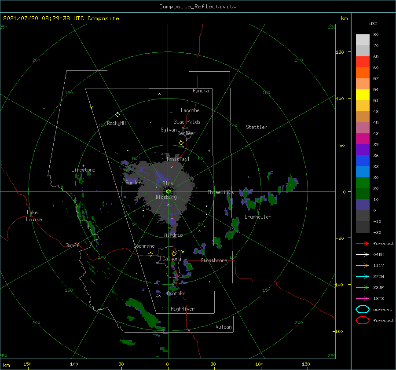396x370 pixels.
Task: Click the Lake Louise label
Action: click(x=34, y=216)
